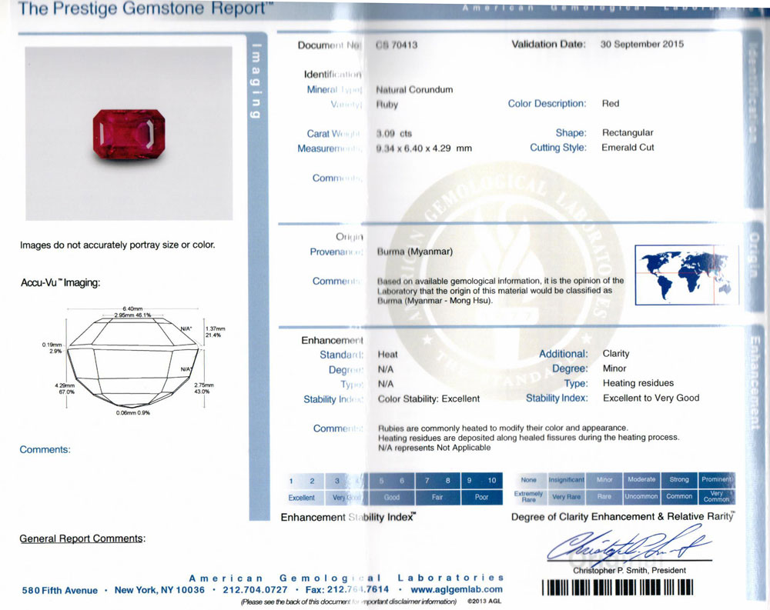Click the 'Minor' clarity enhancement cell
Viewport: 770px width, 610px height.
click(x=604, y=479)
